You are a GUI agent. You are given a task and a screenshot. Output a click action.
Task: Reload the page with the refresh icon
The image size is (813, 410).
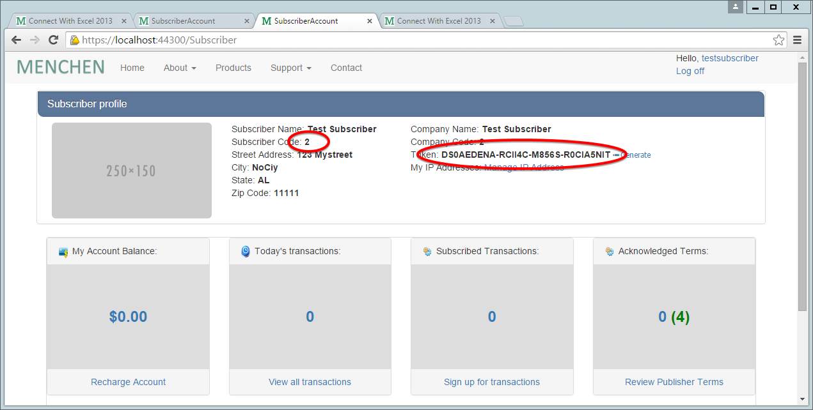pyautogui.click(x=54, y=40)
